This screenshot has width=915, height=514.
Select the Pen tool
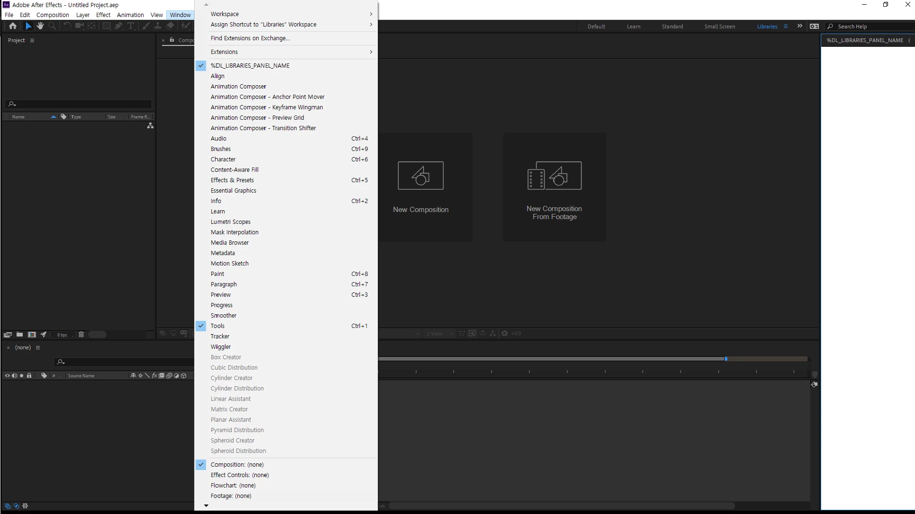(x=118, y=26)
